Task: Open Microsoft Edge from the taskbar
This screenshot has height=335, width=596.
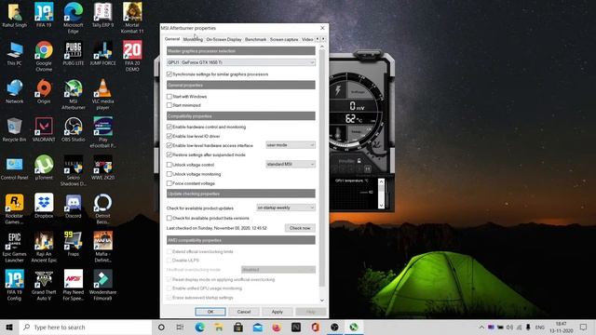Action: click(x=199, y=327)
